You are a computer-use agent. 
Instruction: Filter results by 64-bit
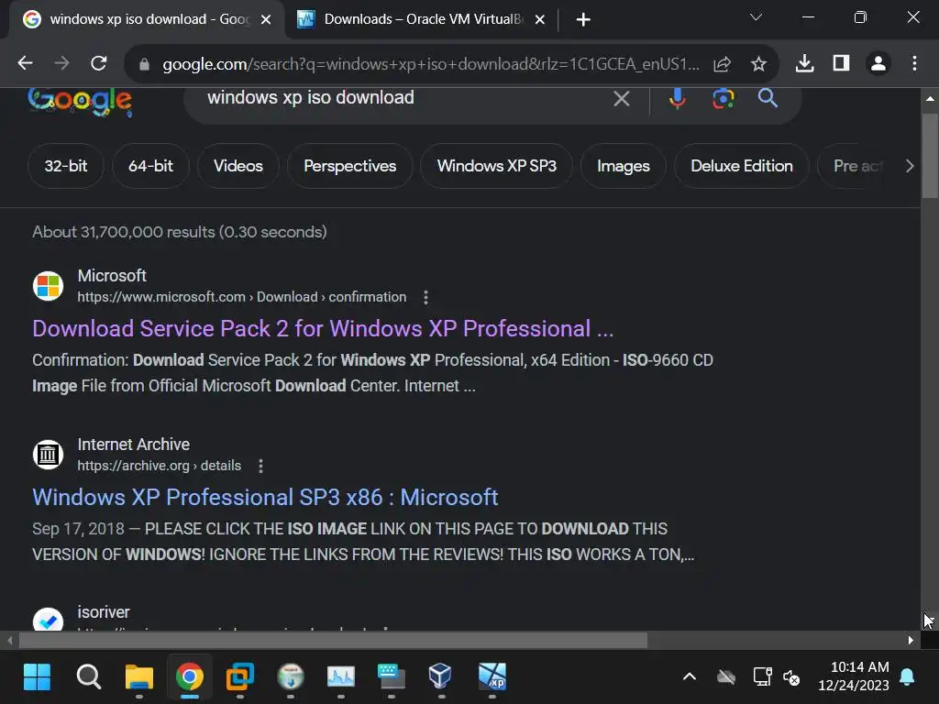[150, 166]
